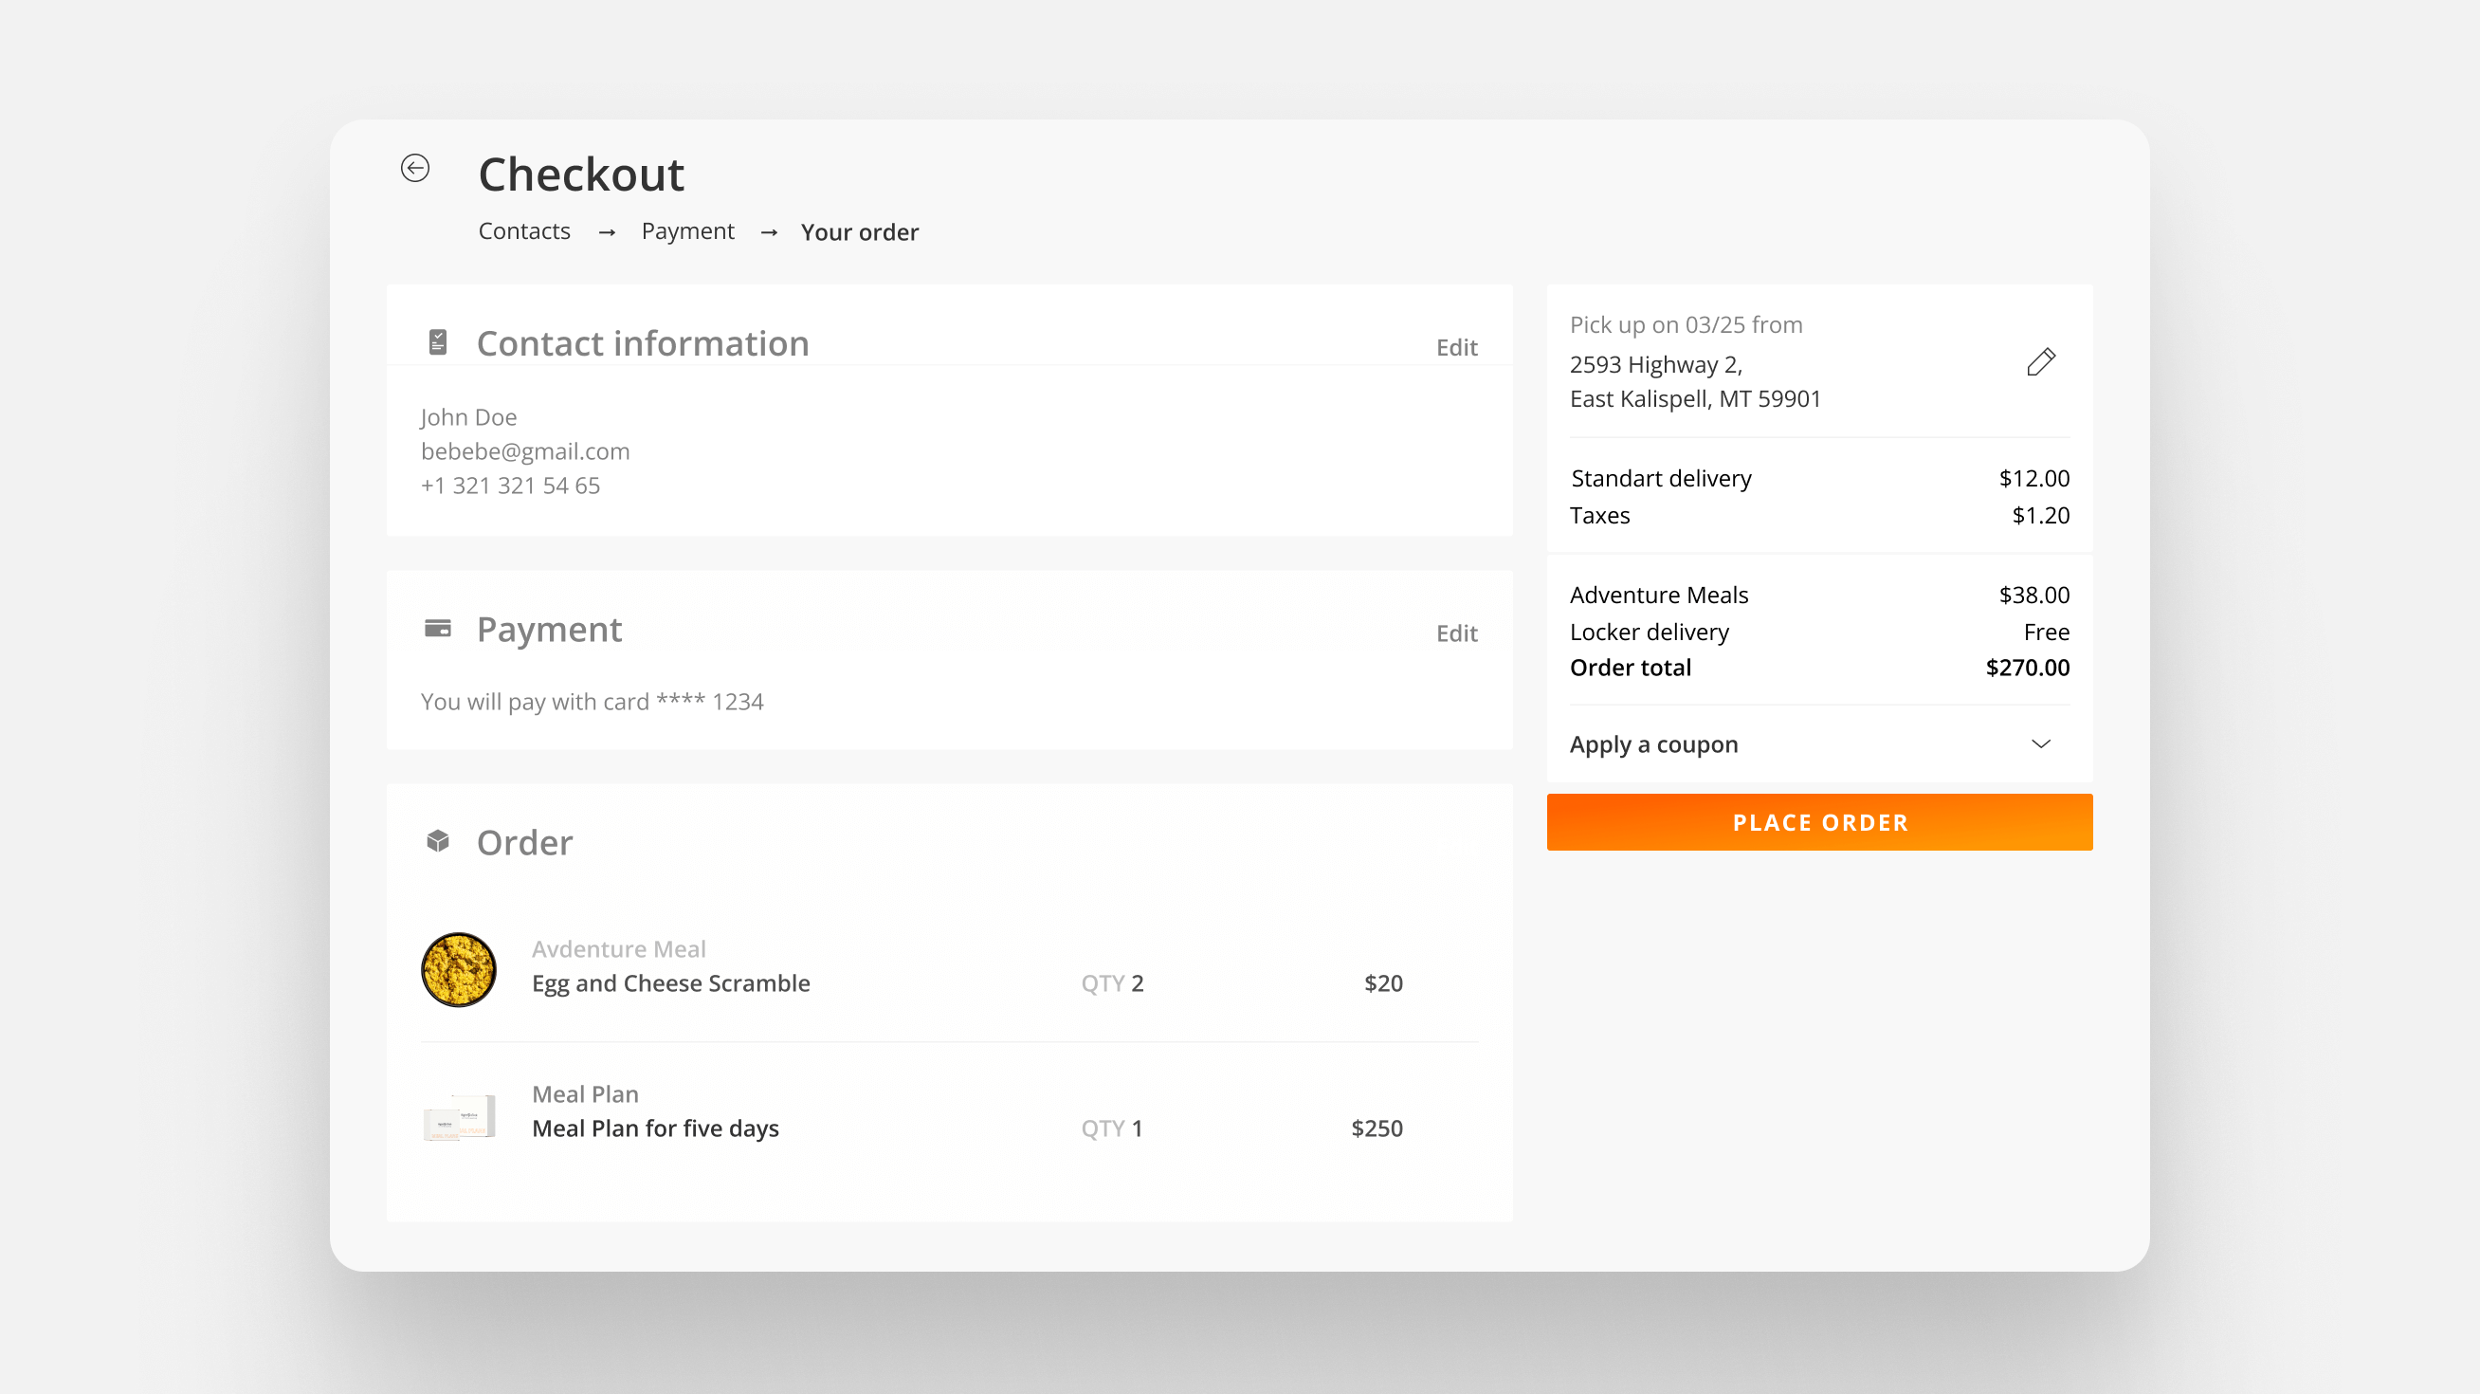Click the contact information clipboard icon

438,341
